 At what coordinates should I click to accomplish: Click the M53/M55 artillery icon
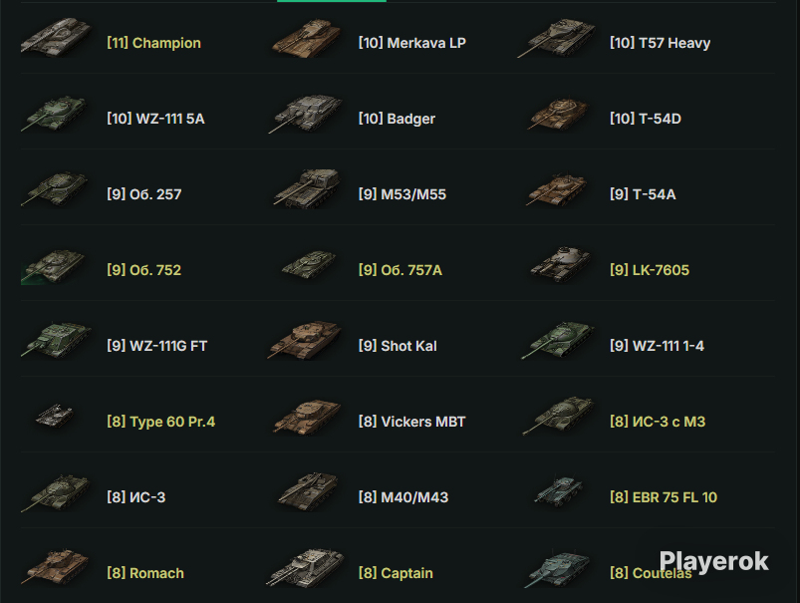(306, 188)
